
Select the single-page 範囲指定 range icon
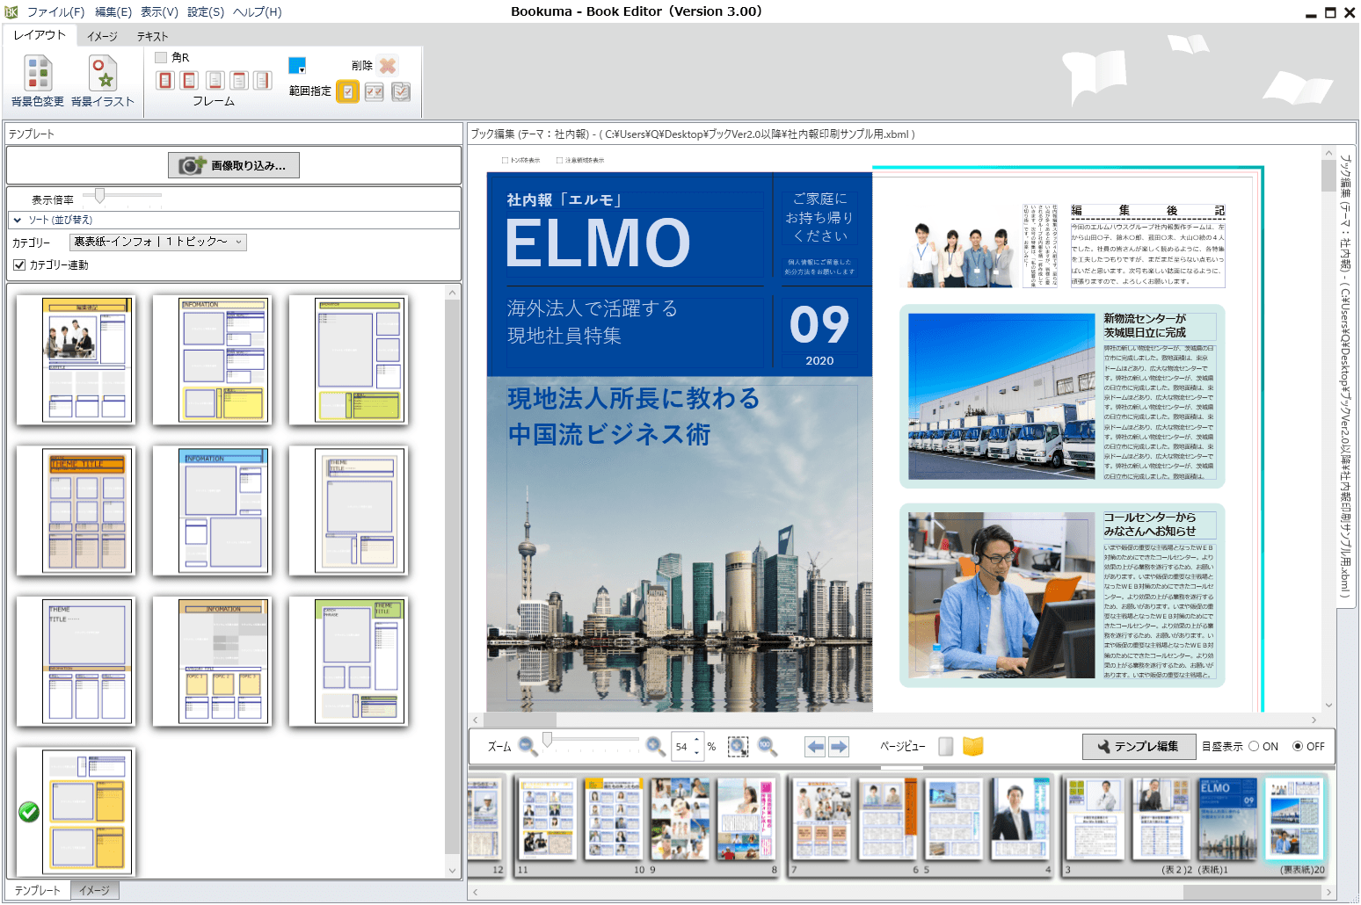click(x=348, y=91)
